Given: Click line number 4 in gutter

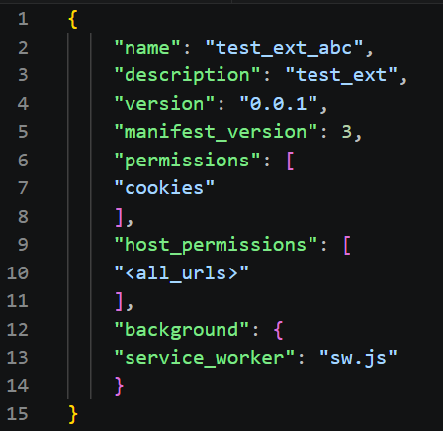Looking at the screenshot, I should (x=23, y=104).
